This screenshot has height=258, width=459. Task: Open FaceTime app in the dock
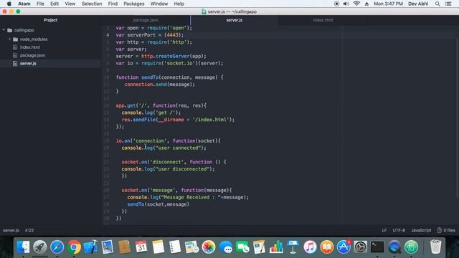[x=242, y=247]
